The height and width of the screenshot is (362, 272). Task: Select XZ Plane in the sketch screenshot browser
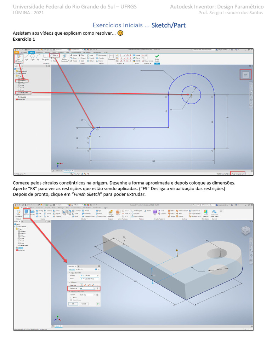click(x=22, y=81)
